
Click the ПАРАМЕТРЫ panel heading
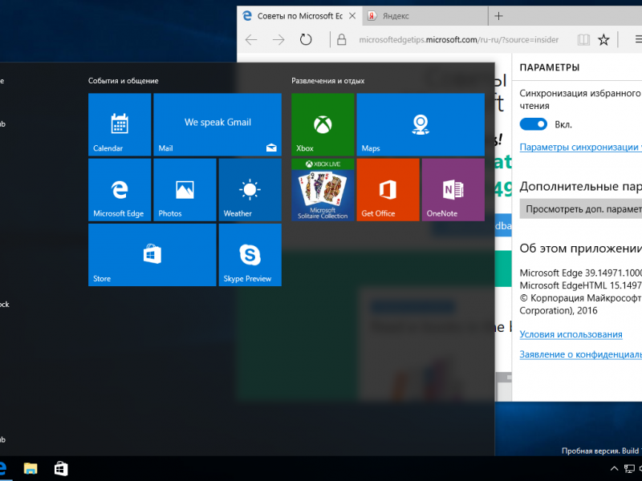click(550, 67)
